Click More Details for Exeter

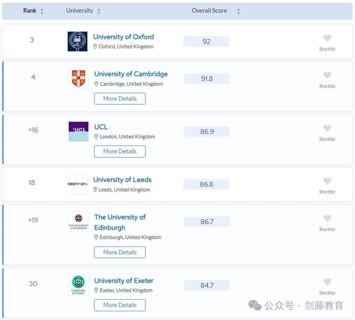point(120,305)
